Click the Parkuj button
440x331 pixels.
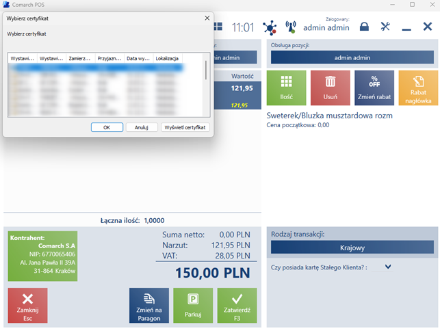(193, 306)
